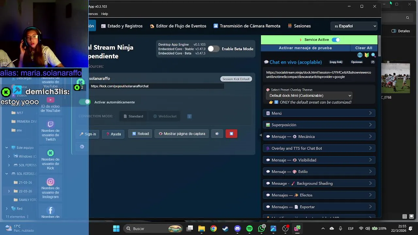The width and height of the screenshot is (418, 235).
Task: Click the Ayuda button
Action: (114, 134)
